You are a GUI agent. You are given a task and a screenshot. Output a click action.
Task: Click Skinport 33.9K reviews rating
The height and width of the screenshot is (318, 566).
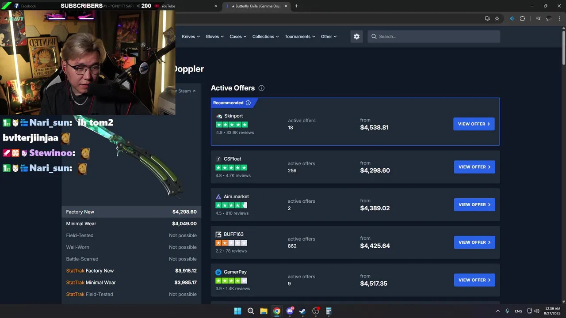[x=235, y=132]
